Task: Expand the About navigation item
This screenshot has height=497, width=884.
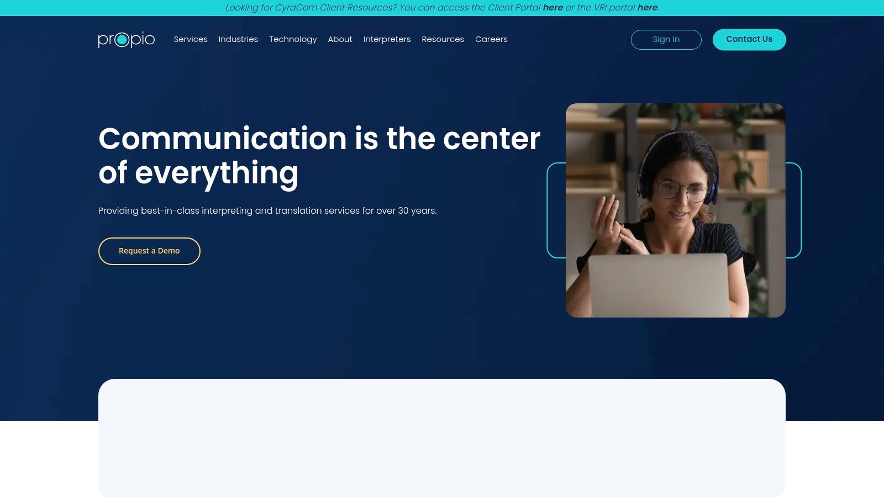Action: [340, 39]
